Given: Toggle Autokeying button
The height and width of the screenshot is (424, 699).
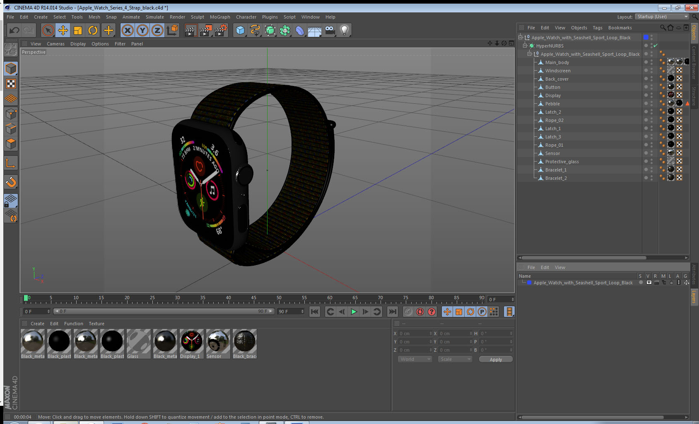Looking at the screenshot, I should pos(420,312).
